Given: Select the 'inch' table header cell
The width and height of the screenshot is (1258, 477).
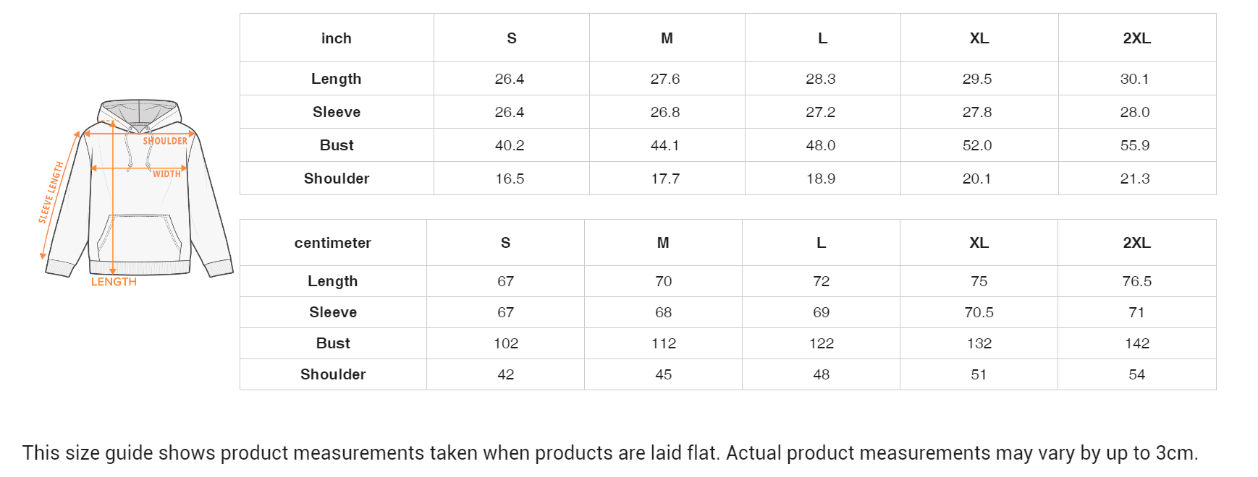Looking at the screenshot, I should [336, 38].
